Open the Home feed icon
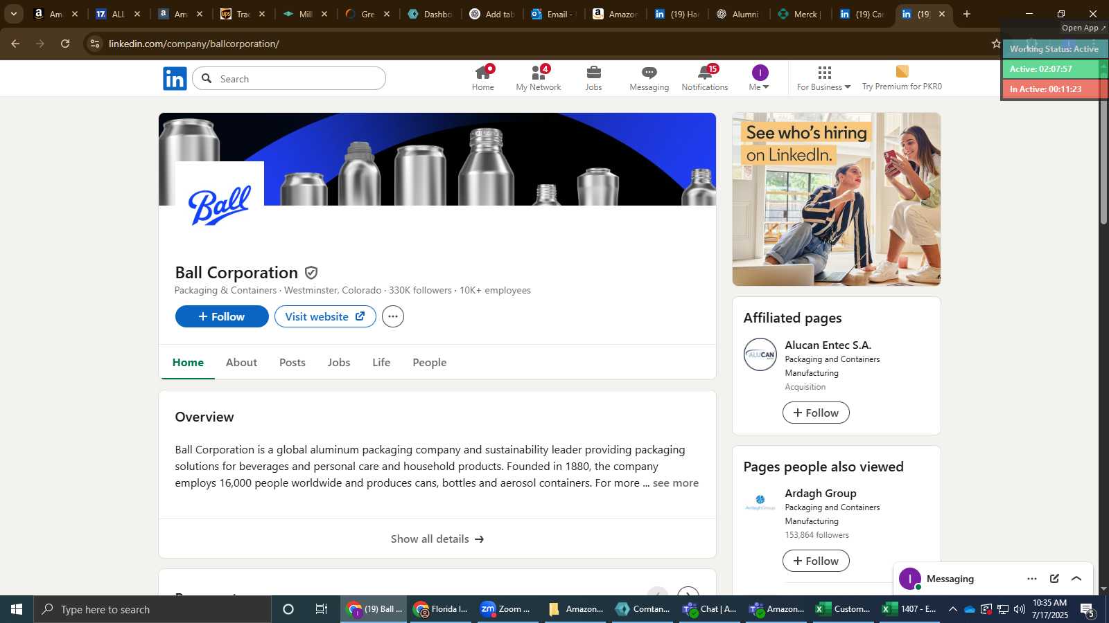 (x=483, y=78)
